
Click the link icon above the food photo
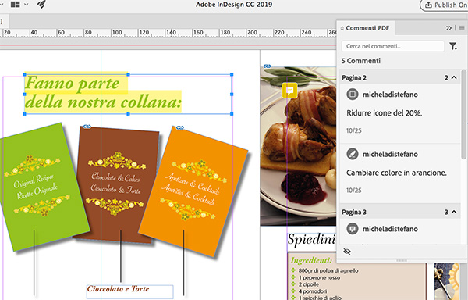[x=267, y=66]
